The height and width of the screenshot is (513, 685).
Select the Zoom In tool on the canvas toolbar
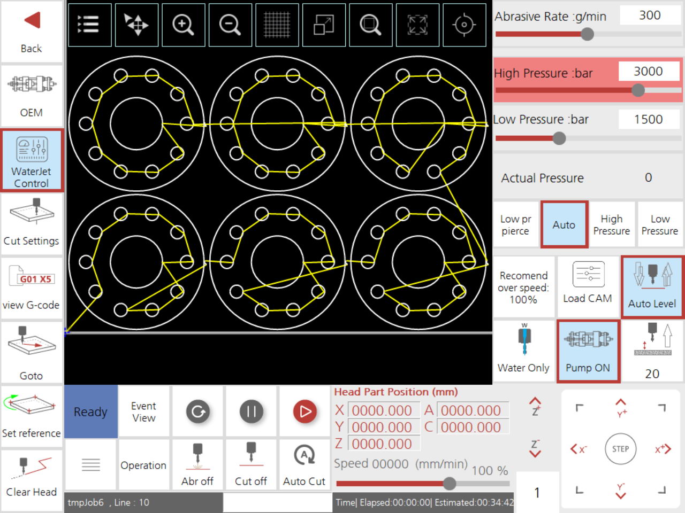click(184, 25)
